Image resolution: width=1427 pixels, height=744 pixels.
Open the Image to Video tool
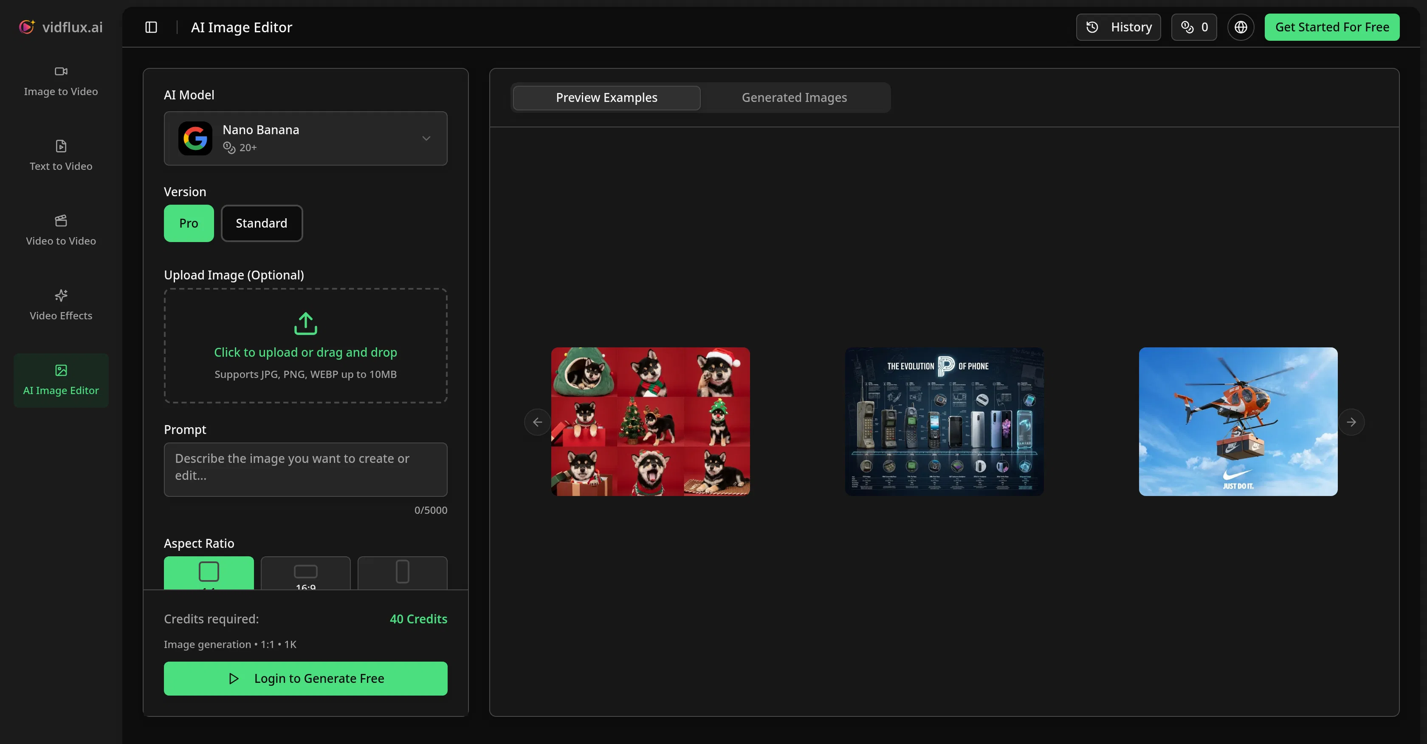point(61,82)
